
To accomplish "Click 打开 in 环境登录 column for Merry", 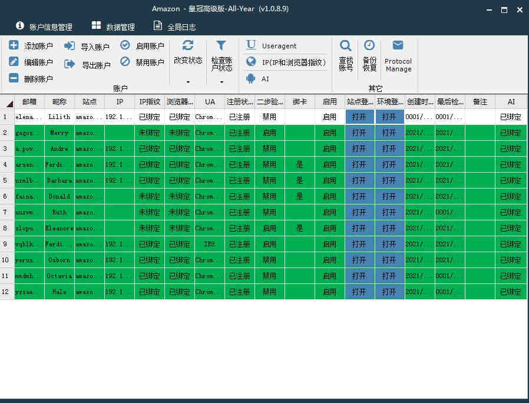I will 389,133.
